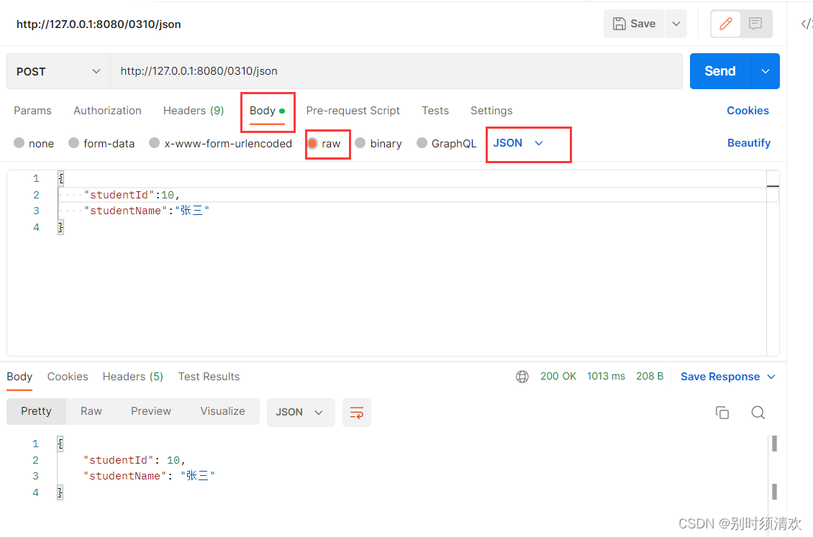The image size is (813, 537).
Task: Open the POST request method dropdown
Action: [58, 71]
